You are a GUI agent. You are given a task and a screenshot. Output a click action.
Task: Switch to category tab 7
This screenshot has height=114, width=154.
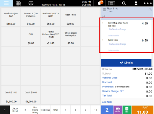click(65, 110)
